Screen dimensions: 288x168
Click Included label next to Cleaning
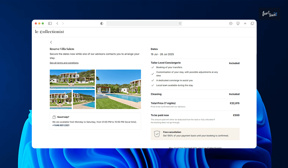click(x=234, y=94)
